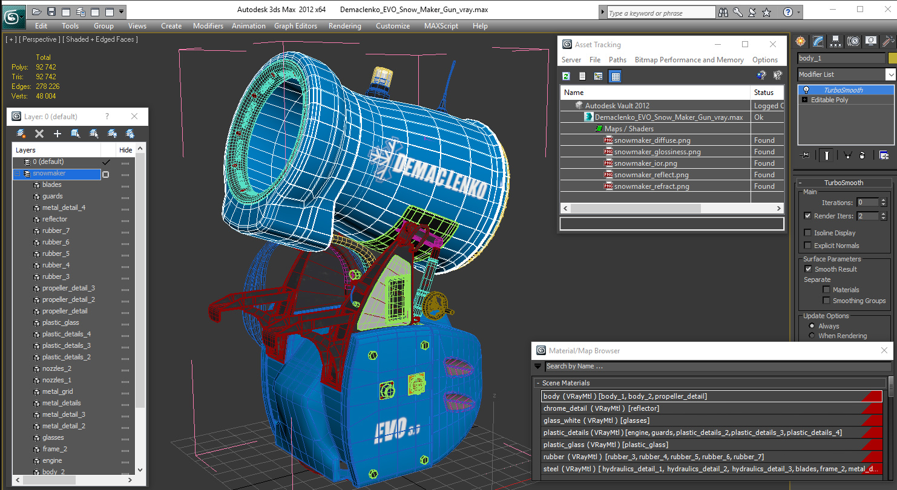Open the Rendering menu
Image resolution: width=897 pixels, height=490 pixels.
345,26
